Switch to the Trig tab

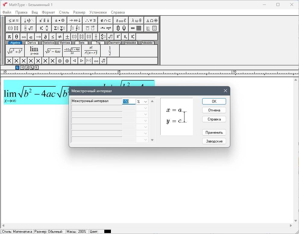(x=98, y=43)
